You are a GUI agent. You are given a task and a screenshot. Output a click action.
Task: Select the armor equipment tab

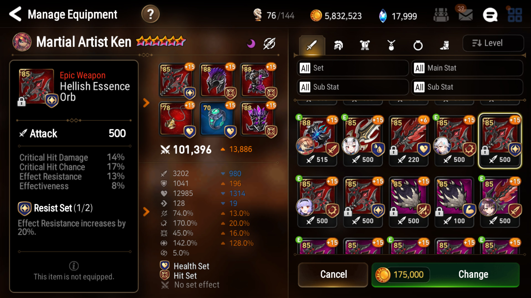(365, 45)
